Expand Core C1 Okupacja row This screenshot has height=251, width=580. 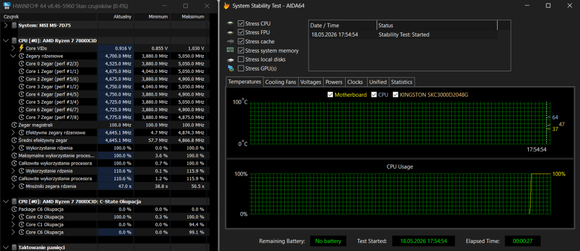pyautogui.click(x=13, y=224)
